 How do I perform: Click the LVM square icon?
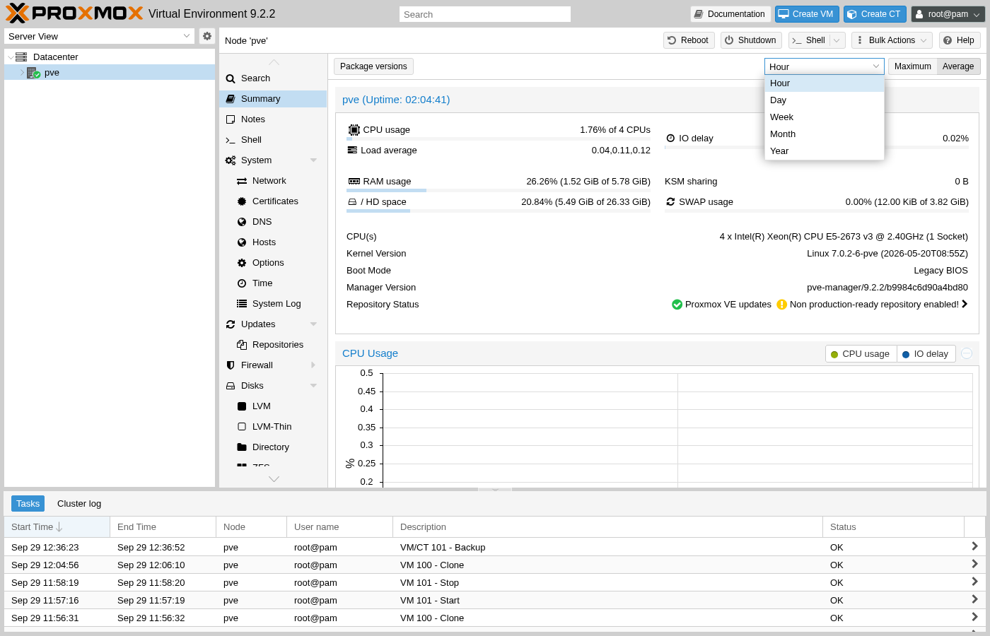242,406
